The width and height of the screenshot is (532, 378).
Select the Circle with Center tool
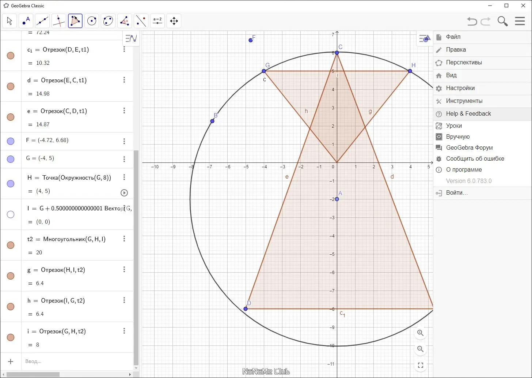92,21
